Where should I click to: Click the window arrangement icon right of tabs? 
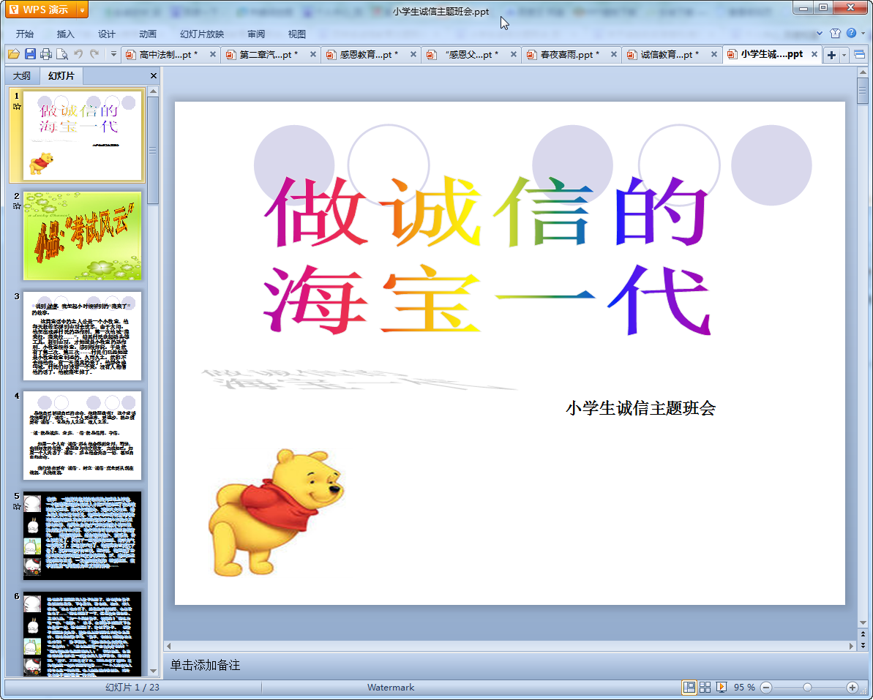(859, 55)
